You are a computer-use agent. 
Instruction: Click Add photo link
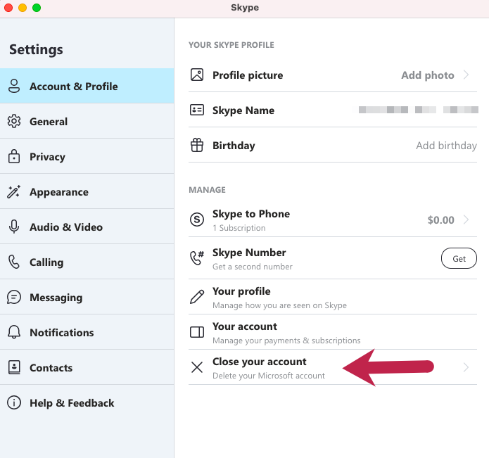428,75
